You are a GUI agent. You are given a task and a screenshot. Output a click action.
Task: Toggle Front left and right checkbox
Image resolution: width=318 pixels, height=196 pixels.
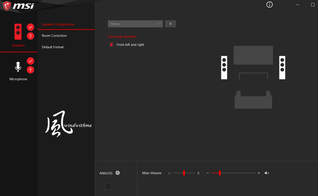[111, 45]
